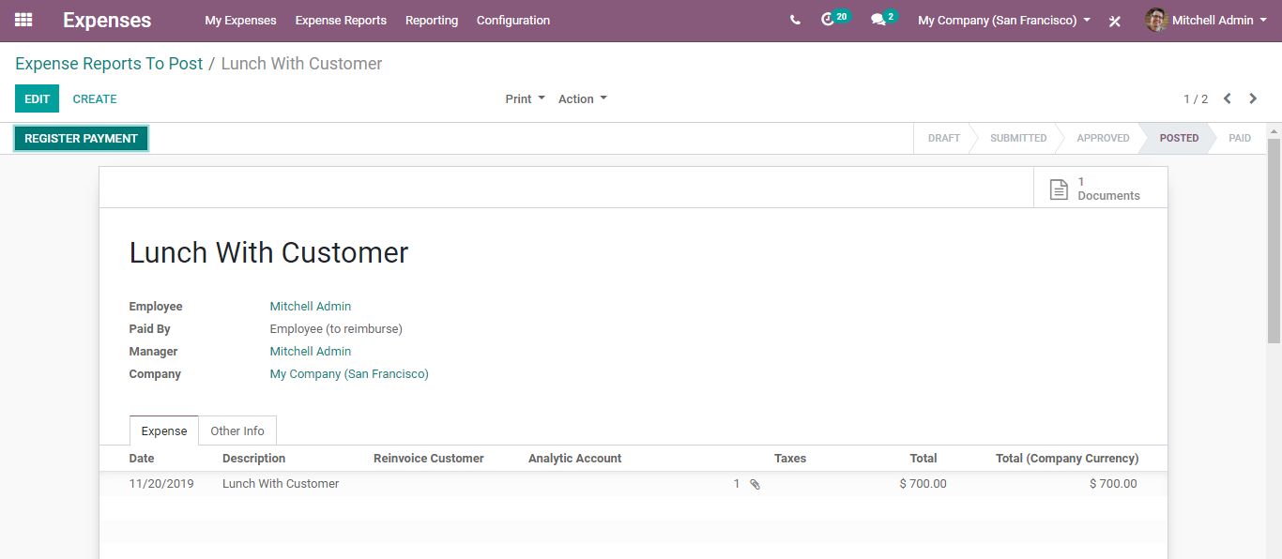Go to next record arrow
This screenshot has height=559, width=1282.
[1253, 98]
